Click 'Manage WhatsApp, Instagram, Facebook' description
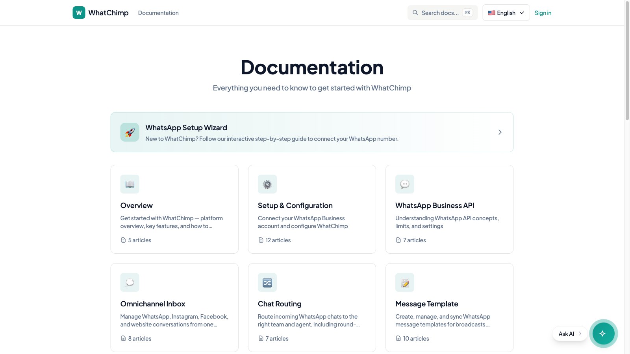The height and width of the screenshot is (354, 630). (174, 320)
